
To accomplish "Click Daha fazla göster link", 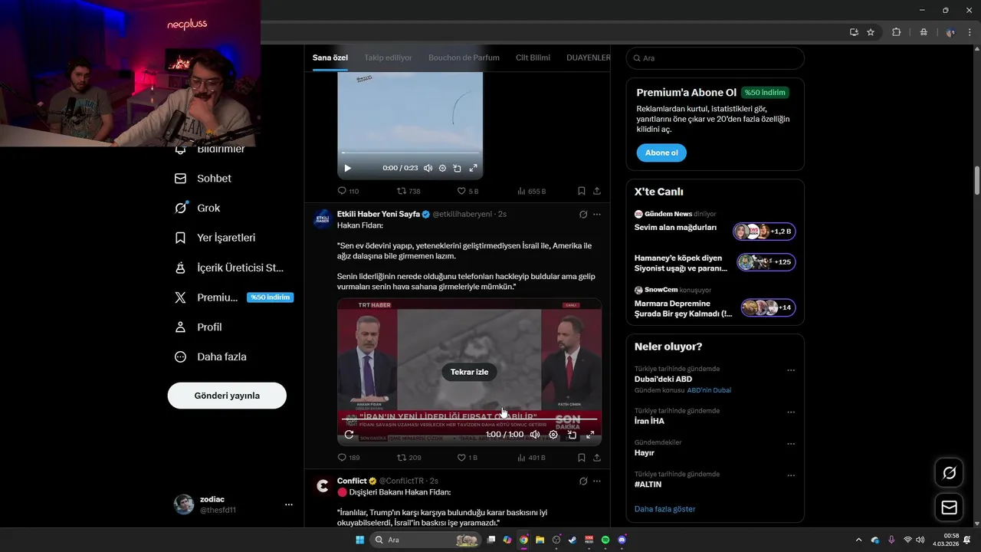I will tap(664, 509).
